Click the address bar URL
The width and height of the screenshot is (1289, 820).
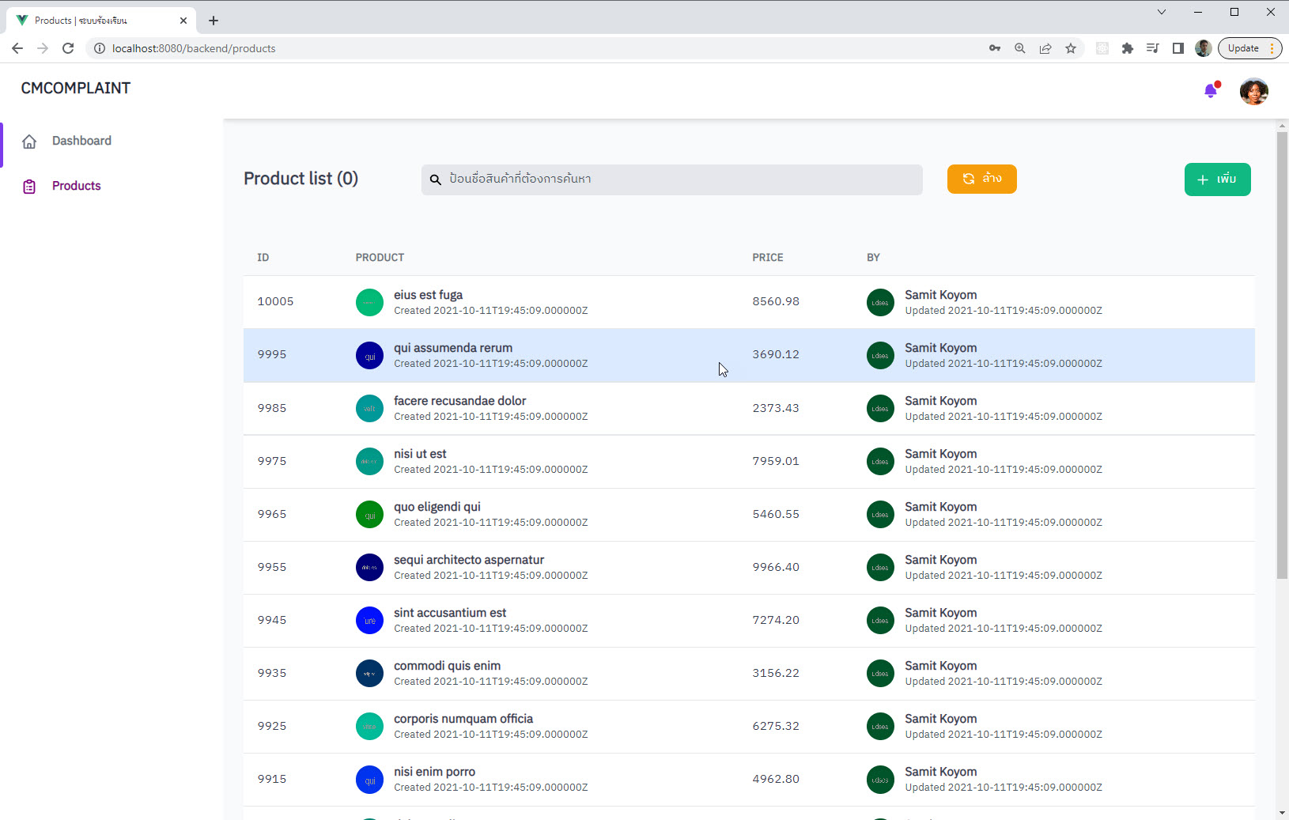[194, 48]
